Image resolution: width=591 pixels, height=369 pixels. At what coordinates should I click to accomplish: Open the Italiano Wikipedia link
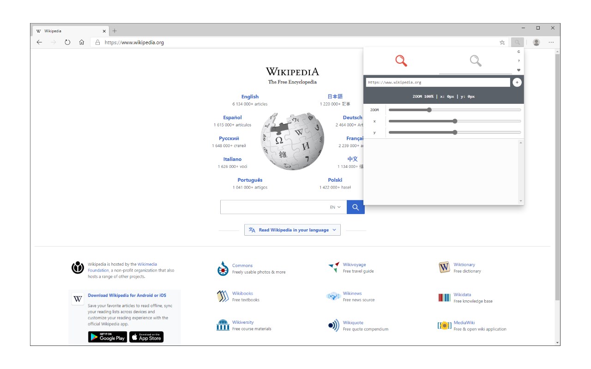pos(232,159)
